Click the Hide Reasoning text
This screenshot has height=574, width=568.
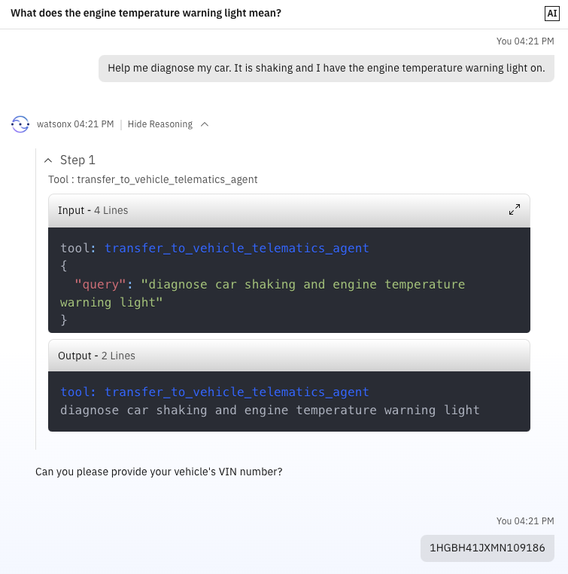(160, 124)
